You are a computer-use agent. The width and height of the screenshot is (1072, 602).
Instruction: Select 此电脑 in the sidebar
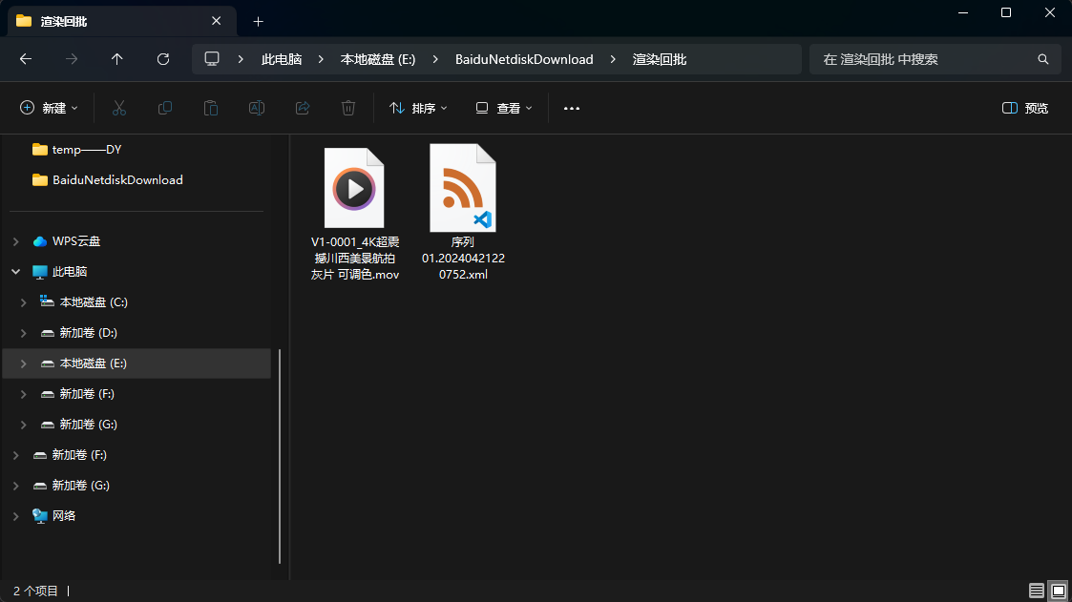pos(70,272)
